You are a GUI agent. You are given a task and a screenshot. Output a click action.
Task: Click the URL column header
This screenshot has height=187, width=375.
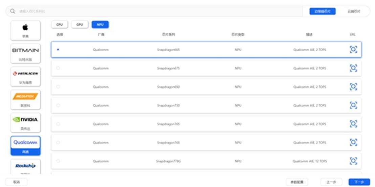tap(353, 34)
